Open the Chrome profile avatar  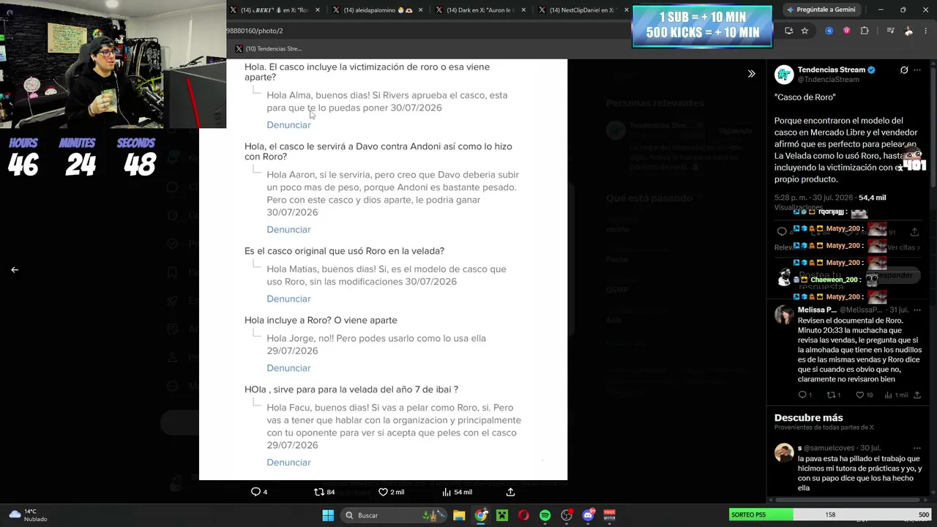pos(908,31)
